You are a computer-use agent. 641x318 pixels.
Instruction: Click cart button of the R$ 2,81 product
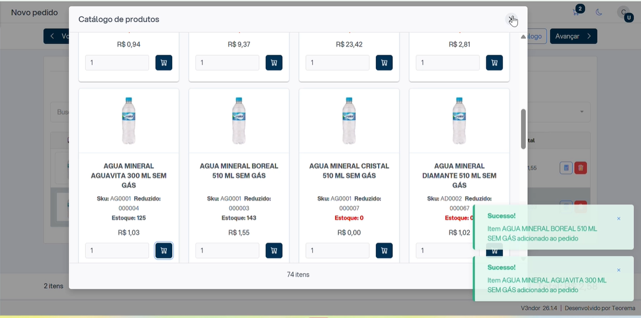click(494, 62)
